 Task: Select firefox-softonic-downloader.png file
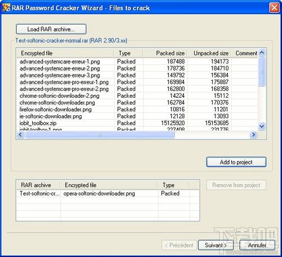point(55,110)
